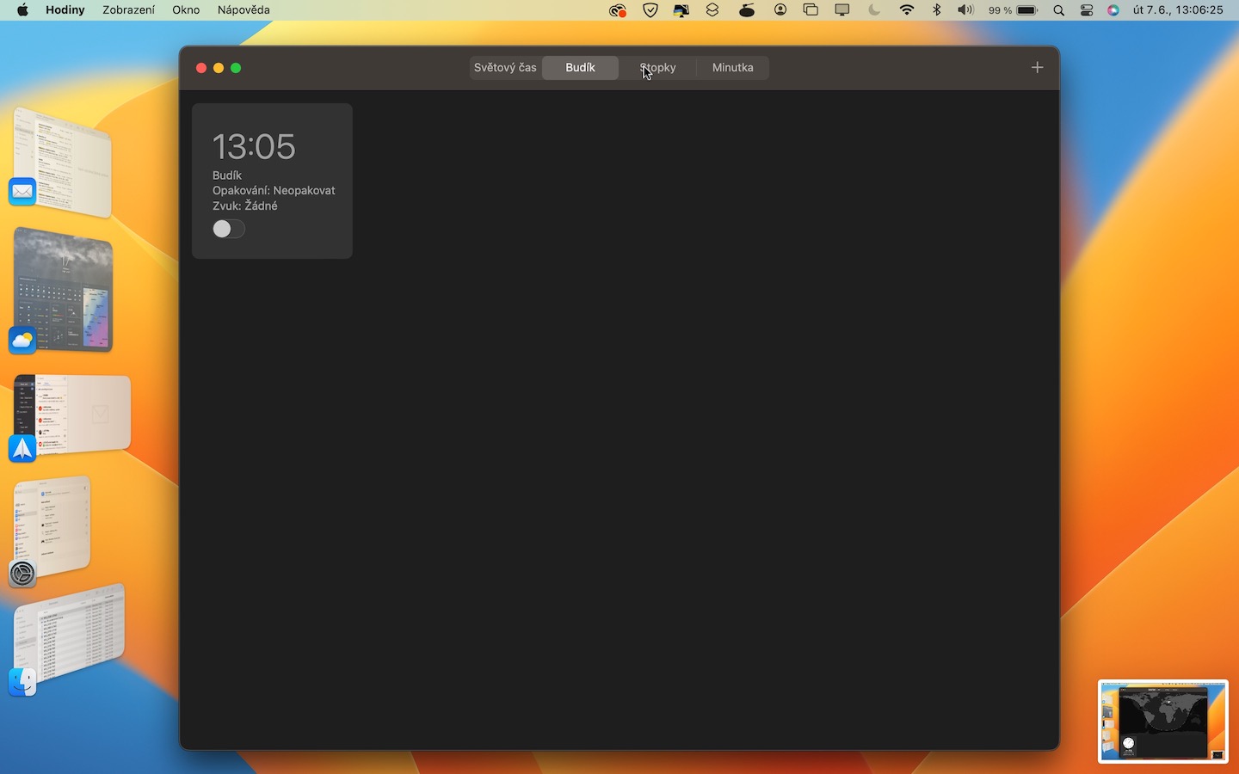Click the 13:05 alarm time

[254, 146]
